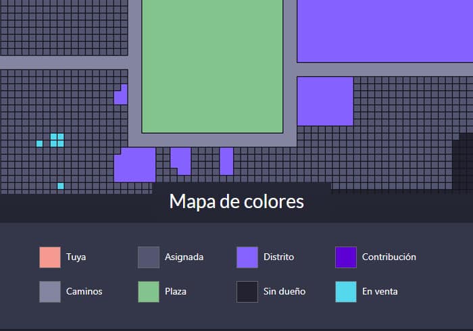The image size is (473, 331).
Task: Click the 'Plaza' legend label
Action: [176, 292]
